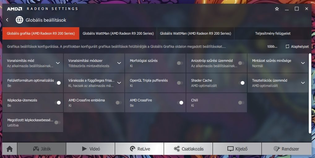Turn off Képkocka-ütemezés switch
Screen dimensions: 315x158
click(58, 103)
